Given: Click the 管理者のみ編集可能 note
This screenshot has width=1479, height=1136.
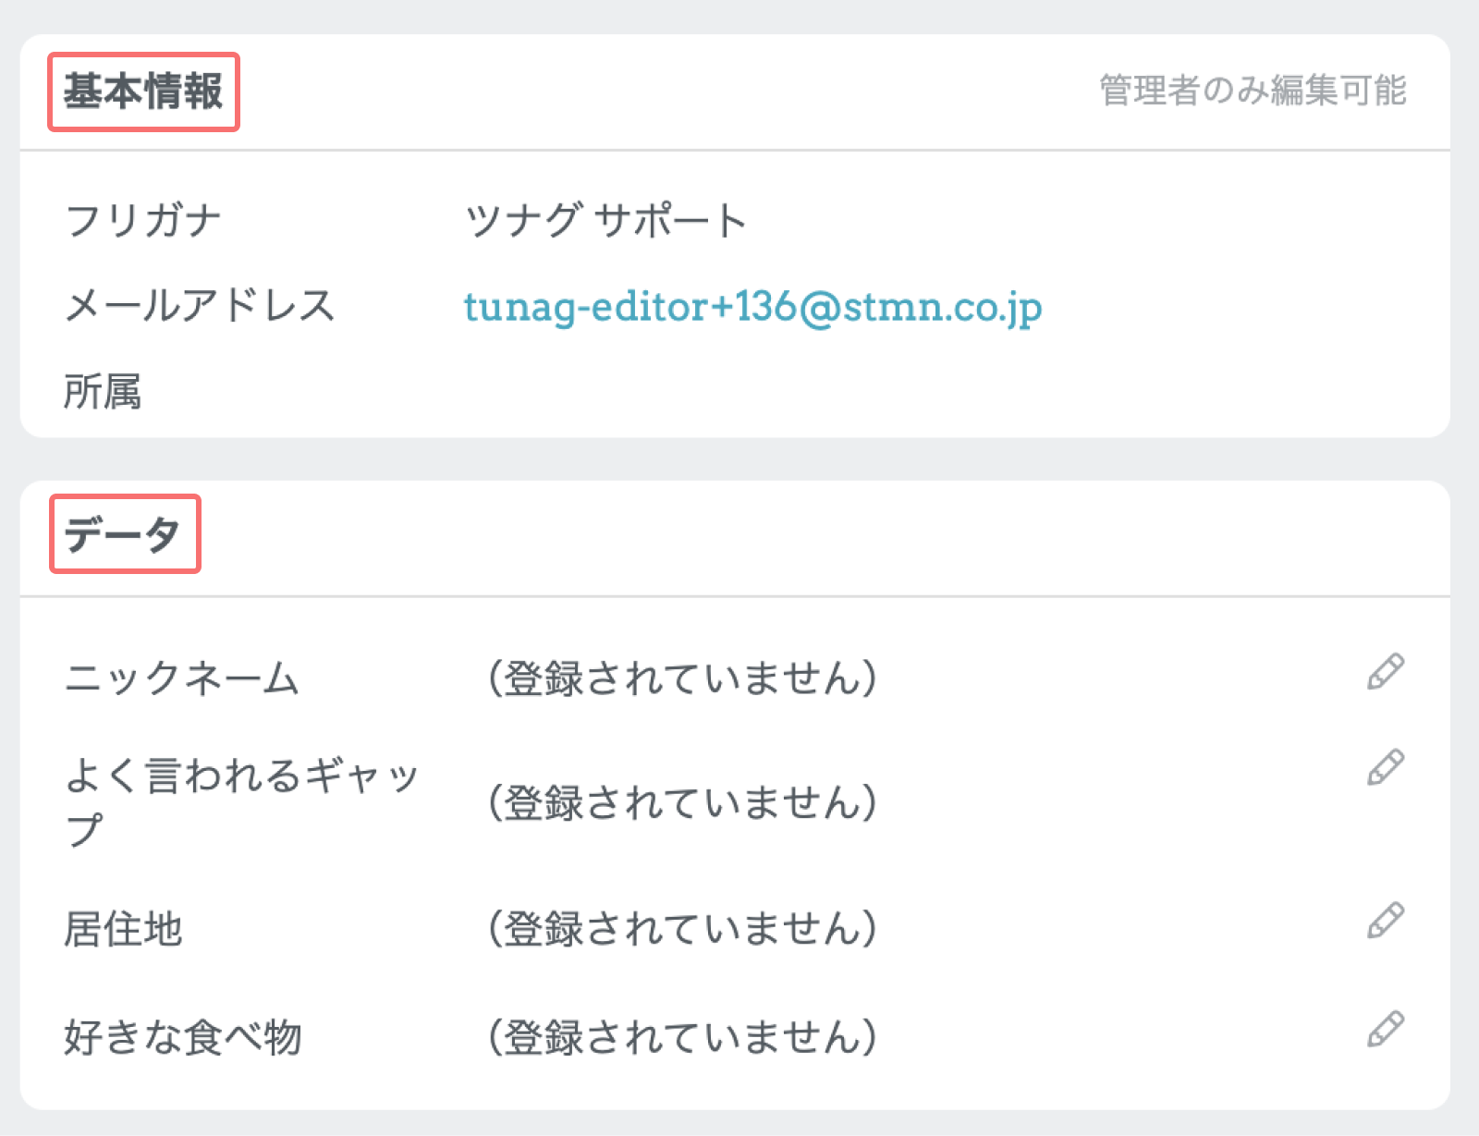Looking at the screenshot, I should point(1253,91).
